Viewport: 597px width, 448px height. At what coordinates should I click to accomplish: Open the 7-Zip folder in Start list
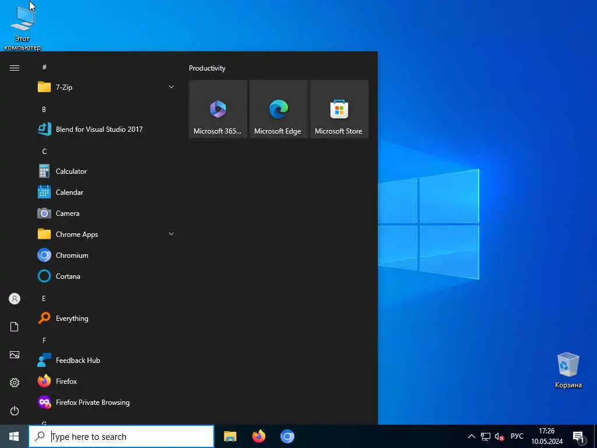[x=106, y=87]
